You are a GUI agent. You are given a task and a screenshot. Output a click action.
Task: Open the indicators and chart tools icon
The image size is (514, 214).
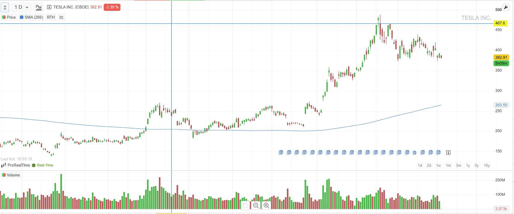[38, 7]
